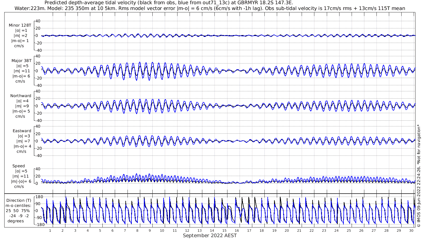Click the x-axis day label '30'
Image resolution: width=424 pixels, height=242 pixels.
(411, 231)
